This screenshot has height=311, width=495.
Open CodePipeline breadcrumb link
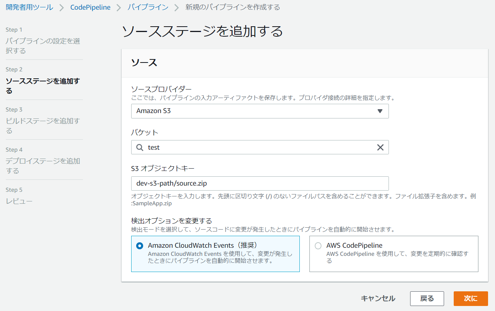tap(90, 7)
